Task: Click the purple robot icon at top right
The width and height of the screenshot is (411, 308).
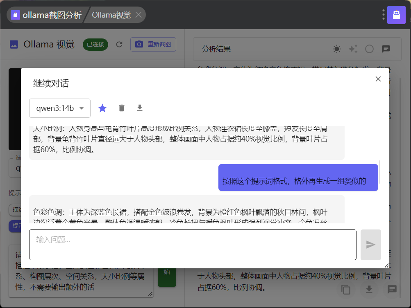Action: tap(396, 15)
